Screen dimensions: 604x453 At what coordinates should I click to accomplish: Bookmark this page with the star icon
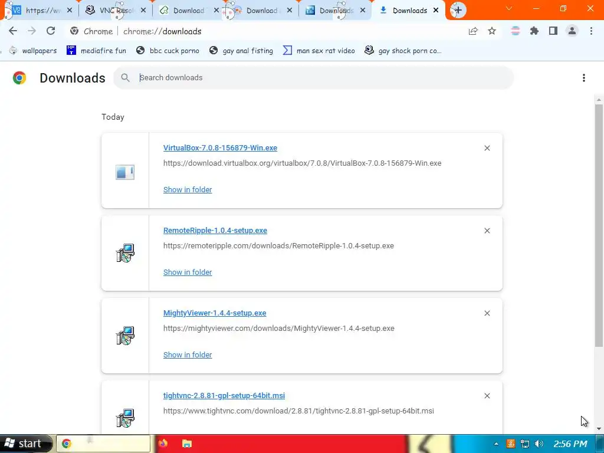tap(492, 31)
